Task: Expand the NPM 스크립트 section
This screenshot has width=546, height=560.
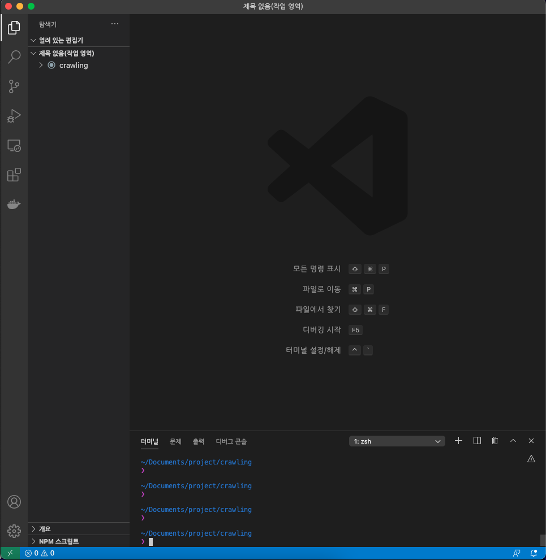Action: click(79, 541)
